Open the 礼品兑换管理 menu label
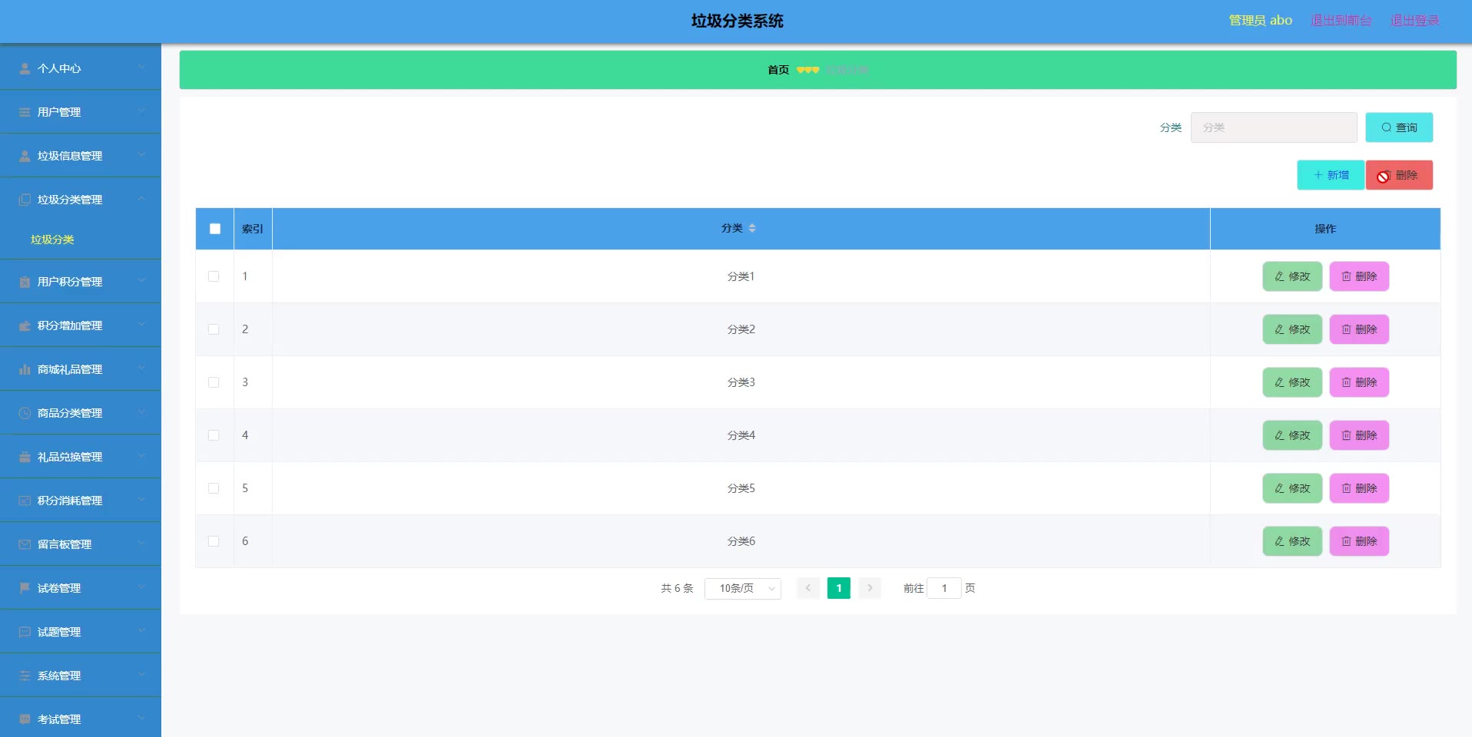1472x737 pixels. pyautogui.click(x=70, y=457)
